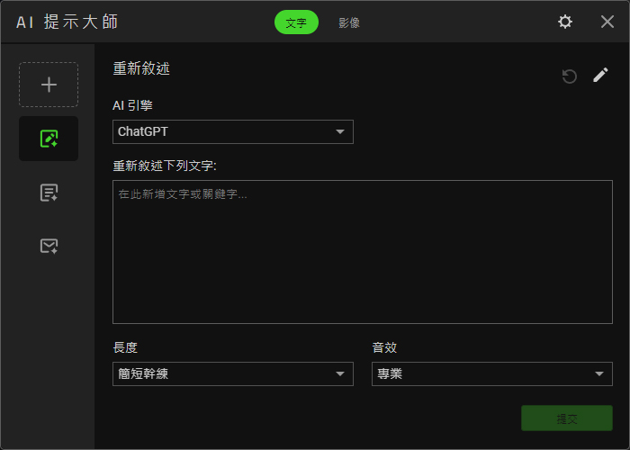Click the AI 引擎 field label
The width and height of the screenshot is (630, 450).
click(132, 104)
